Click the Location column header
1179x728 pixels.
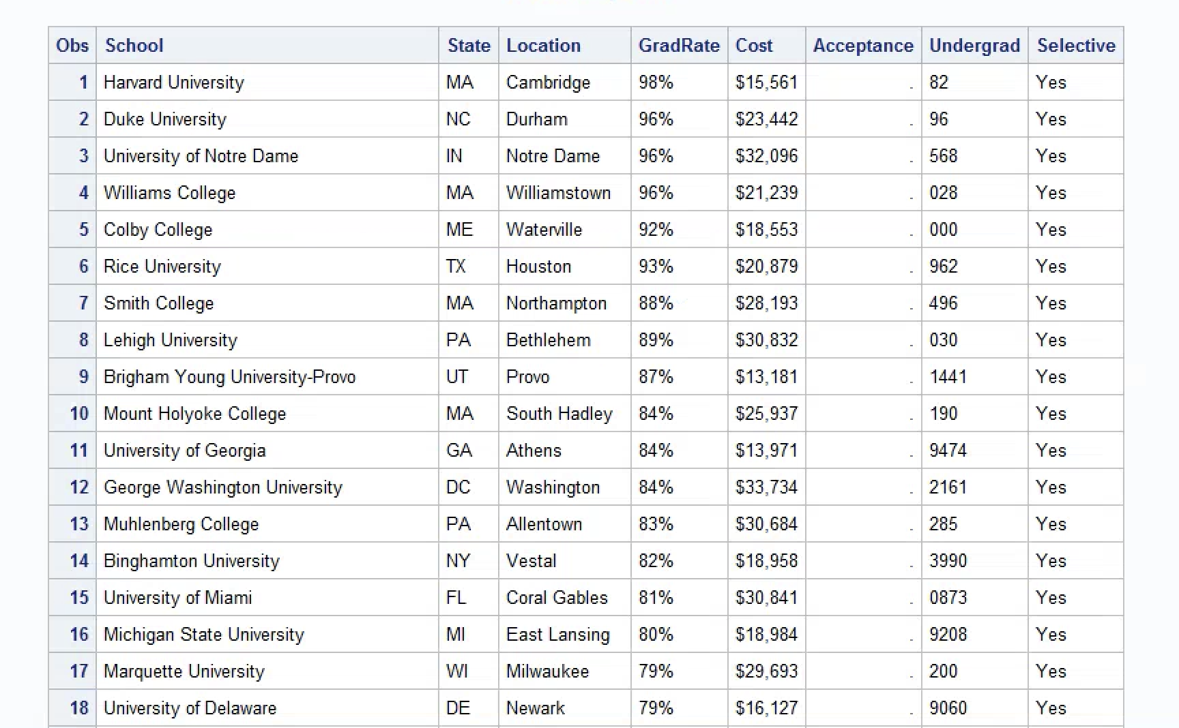[543, 46]
